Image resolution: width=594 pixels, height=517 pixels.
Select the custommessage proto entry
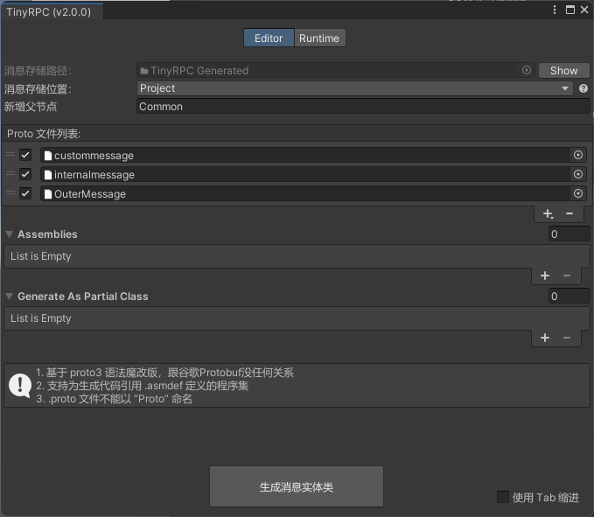click(x=313, y=156)
